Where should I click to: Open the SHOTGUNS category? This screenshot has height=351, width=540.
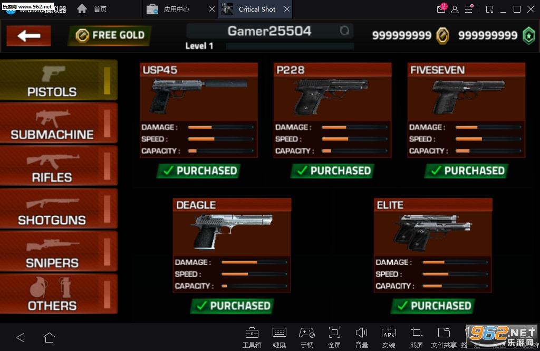pyautogui.click(x=59, y=208)
